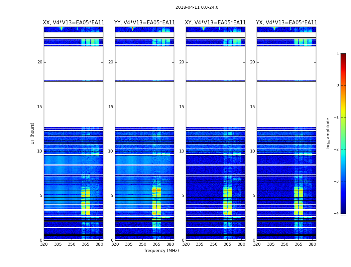This screenshot has width=351, height=267.
Task: Select the YY subplot title
Action: [x=144, y=23]
